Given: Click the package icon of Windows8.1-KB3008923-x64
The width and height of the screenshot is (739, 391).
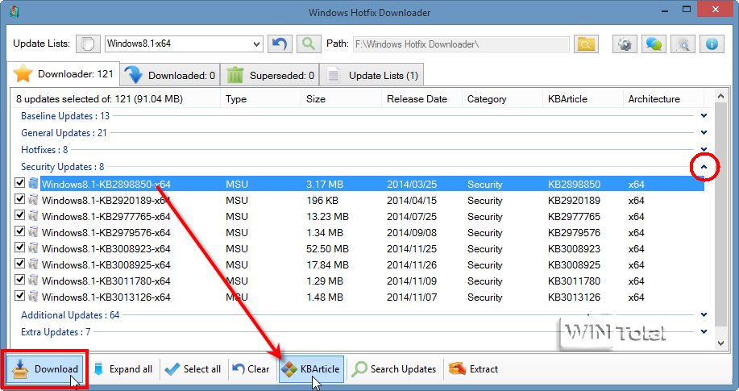Looking at the screenshot, I should point(33,247).
